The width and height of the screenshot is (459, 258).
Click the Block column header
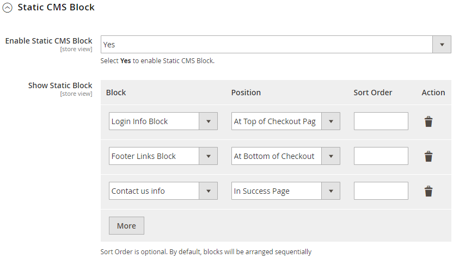pos(116,93)
